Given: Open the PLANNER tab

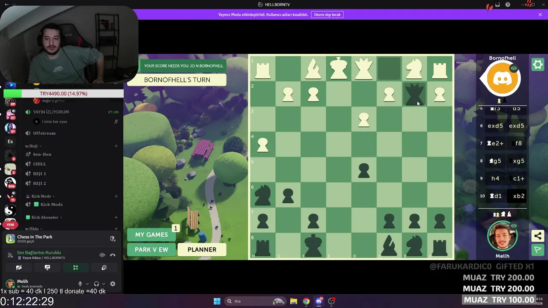Looking at the screenshot, I should tap(202, 249).
